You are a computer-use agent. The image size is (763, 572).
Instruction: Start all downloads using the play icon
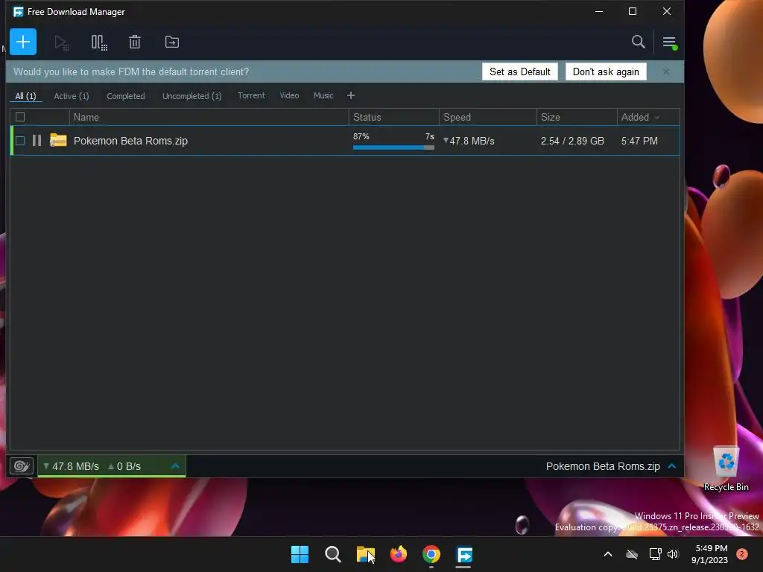click(61, 42)
